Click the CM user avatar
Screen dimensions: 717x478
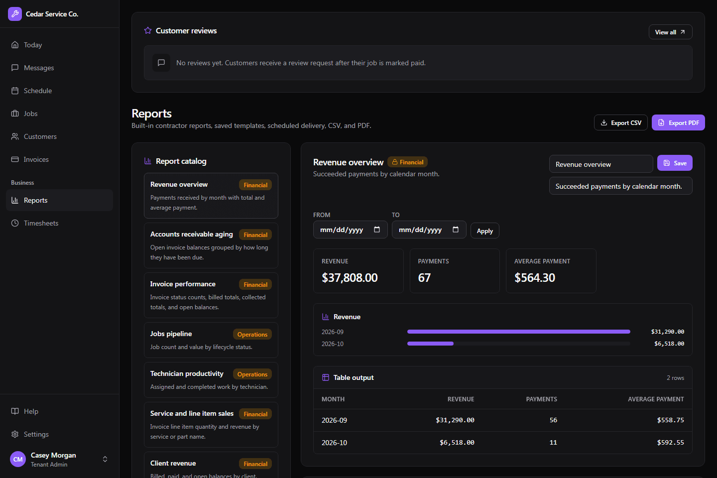pos(18,459)
